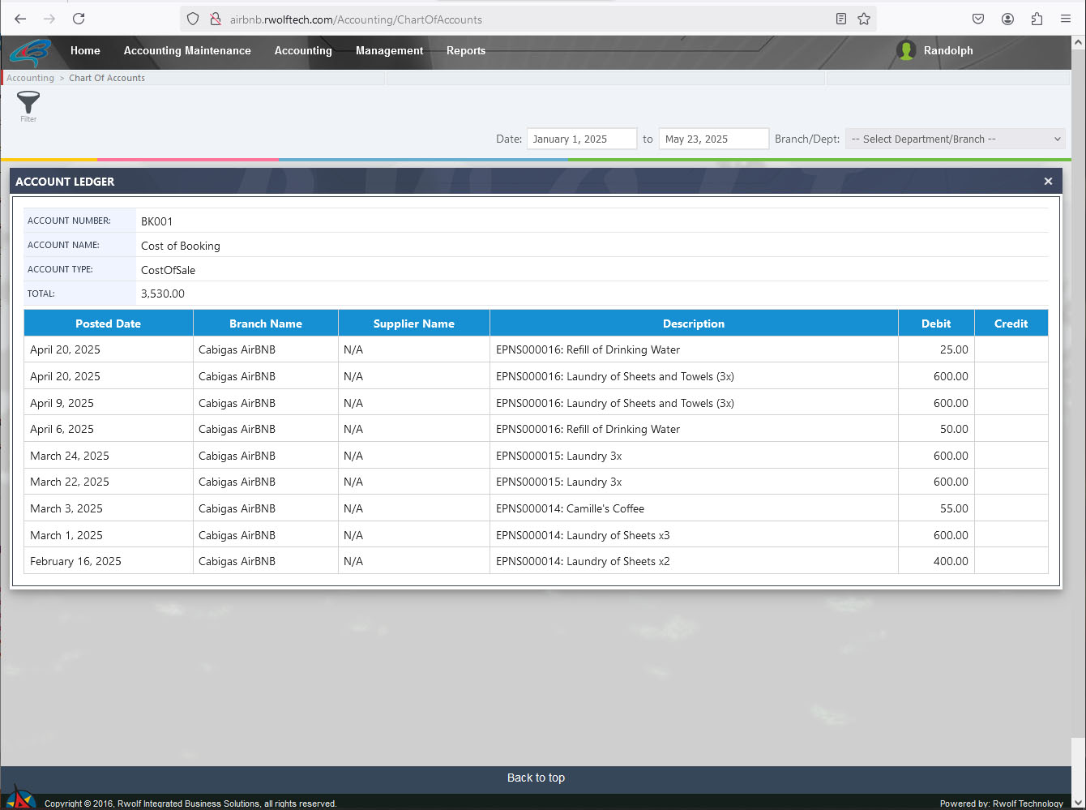The width and height of the screenshot is (1086, 810).
Task: Click the Randolph user avatar icon
Action: click(x=906, y=50)
